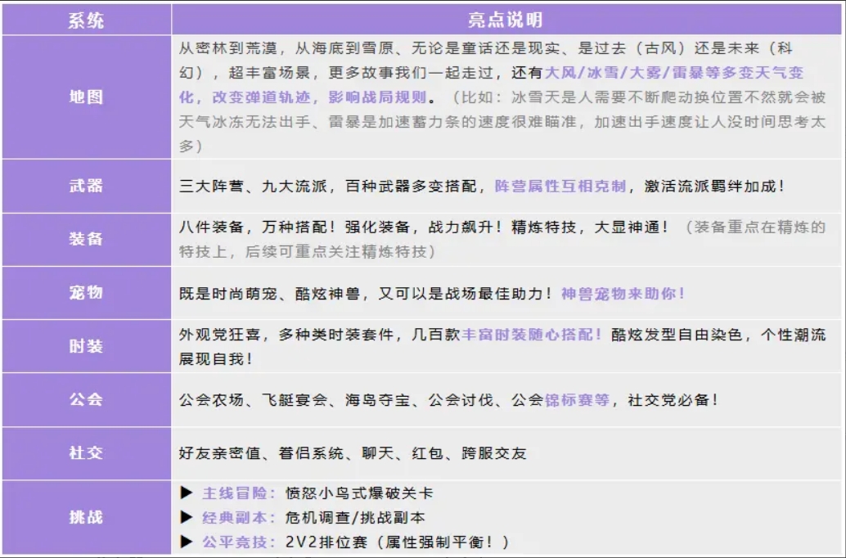
Task: Click the text 既是时尚萌宠、酷炫神兽
Action: [270, 294]
